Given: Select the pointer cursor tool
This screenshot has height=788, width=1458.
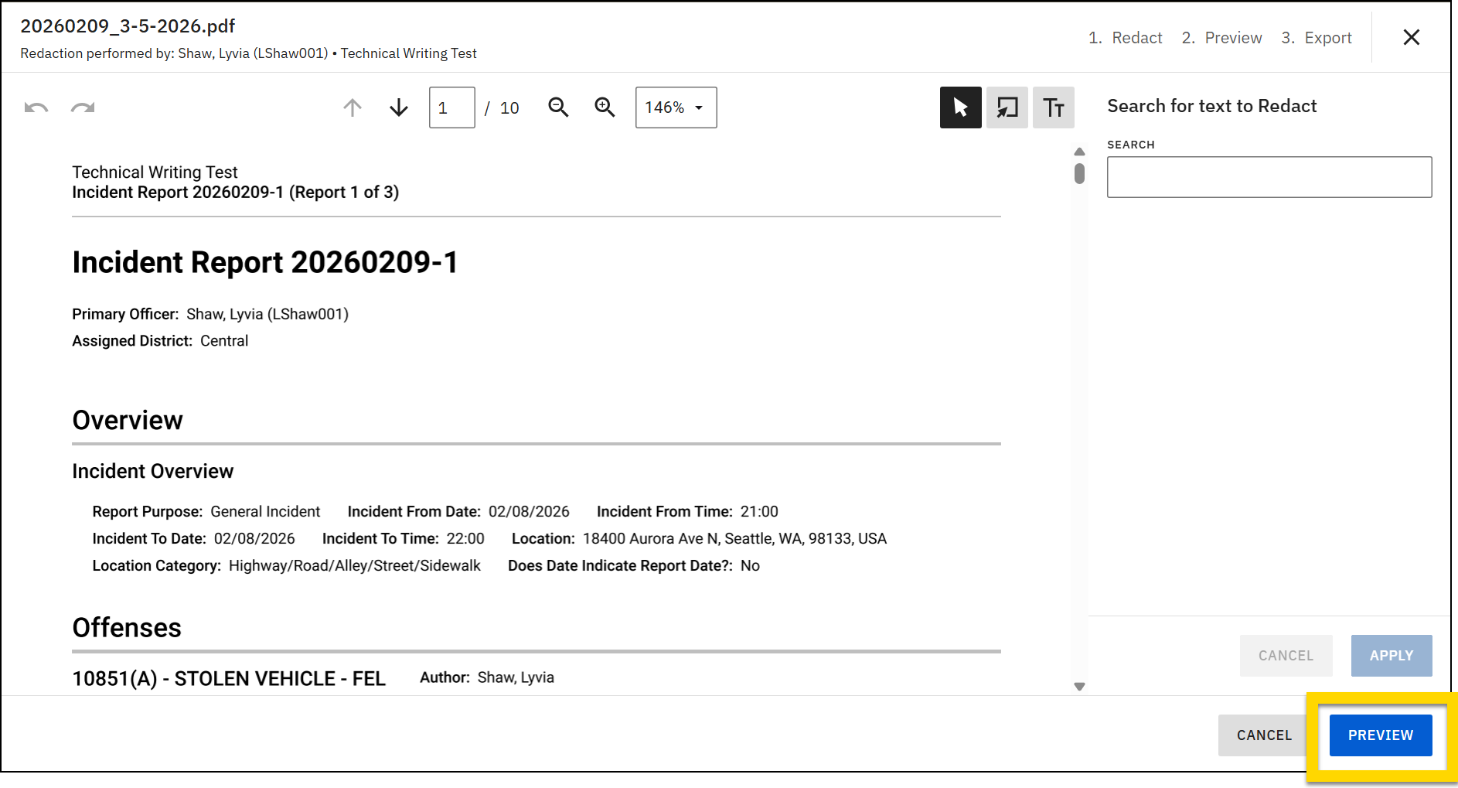Looking at the screenshot, I should click(x=960, y=107).
